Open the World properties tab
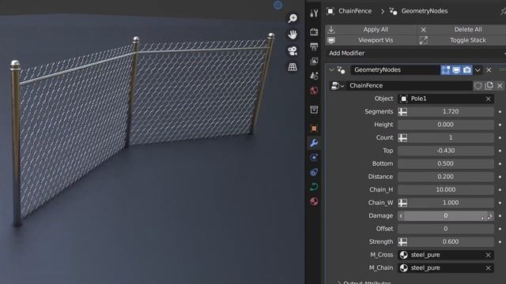The image size is (506, 284). (x=314, y=91)
